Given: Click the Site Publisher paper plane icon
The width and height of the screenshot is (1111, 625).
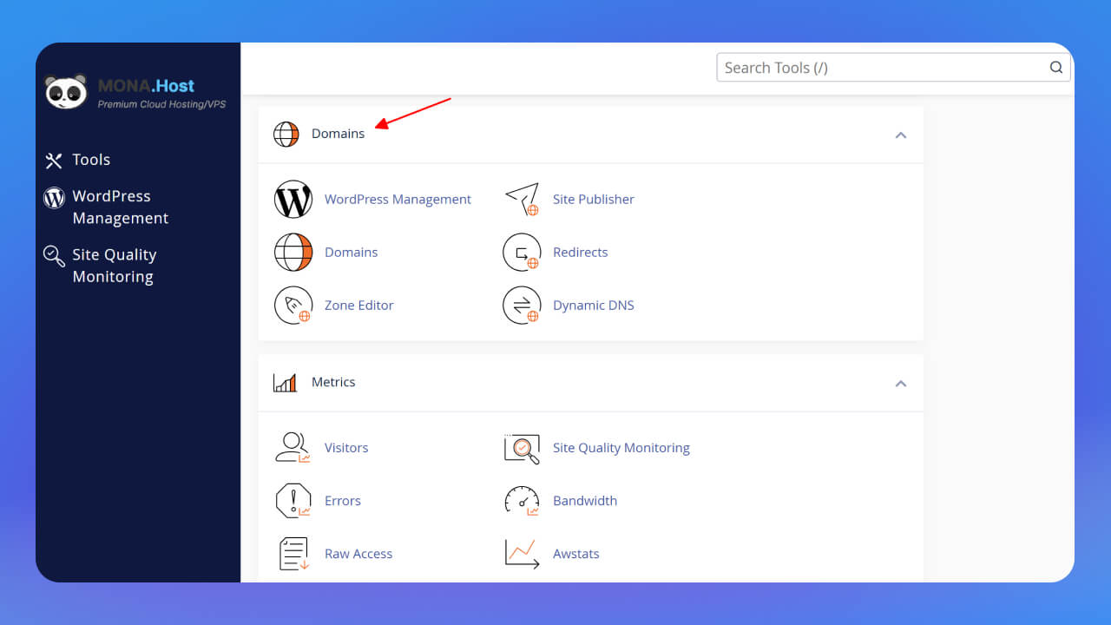Looking at the screenshot, I should point(522,200).
